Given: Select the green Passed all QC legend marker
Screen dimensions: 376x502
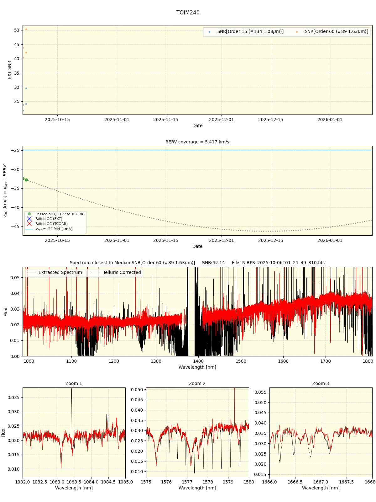Looking at the screenshot, I should click(x=29, y=214).
